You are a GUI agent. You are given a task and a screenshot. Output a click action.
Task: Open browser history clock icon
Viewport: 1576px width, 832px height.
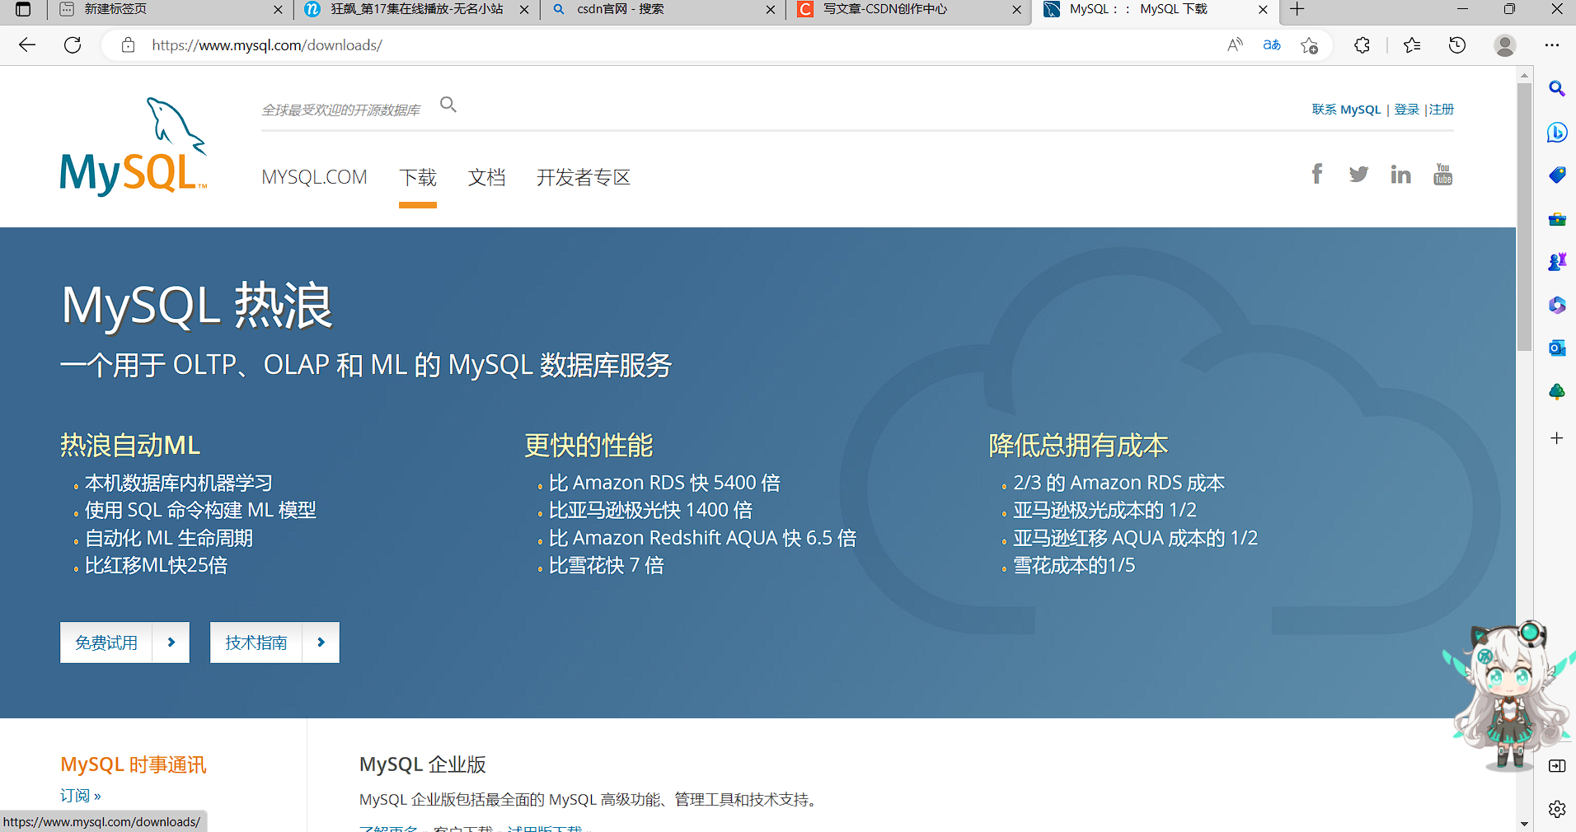pyautogui.click(x=1457, y=45)
